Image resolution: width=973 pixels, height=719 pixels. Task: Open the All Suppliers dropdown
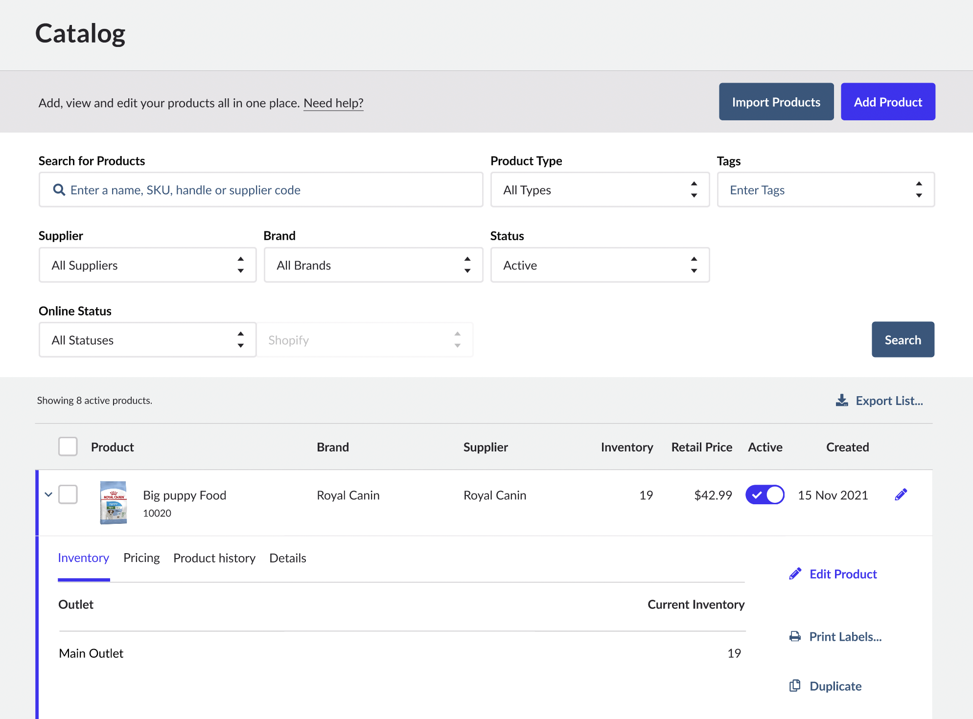coord(147,265)
